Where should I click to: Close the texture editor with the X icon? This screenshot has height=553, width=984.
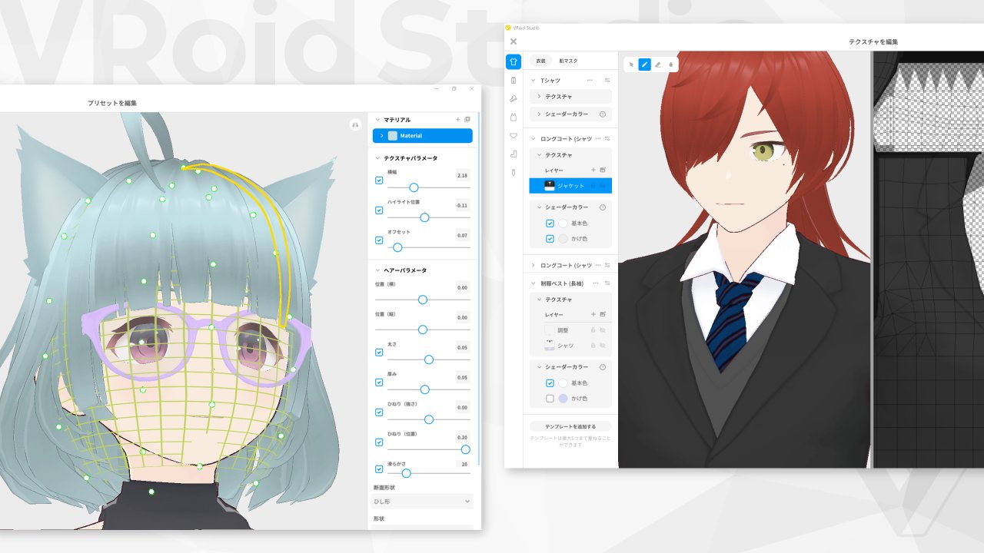coord(514,41)
